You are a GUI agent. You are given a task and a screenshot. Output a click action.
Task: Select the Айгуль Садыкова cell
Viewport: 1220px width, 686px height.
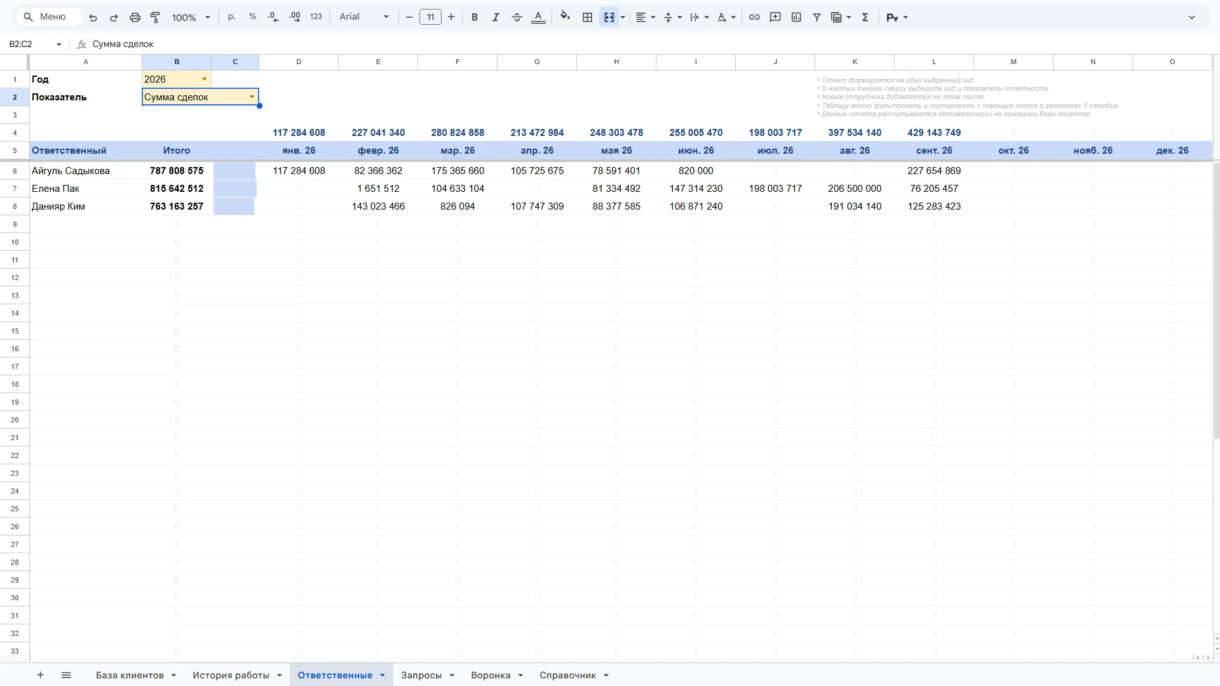click(x=86, y=171)
